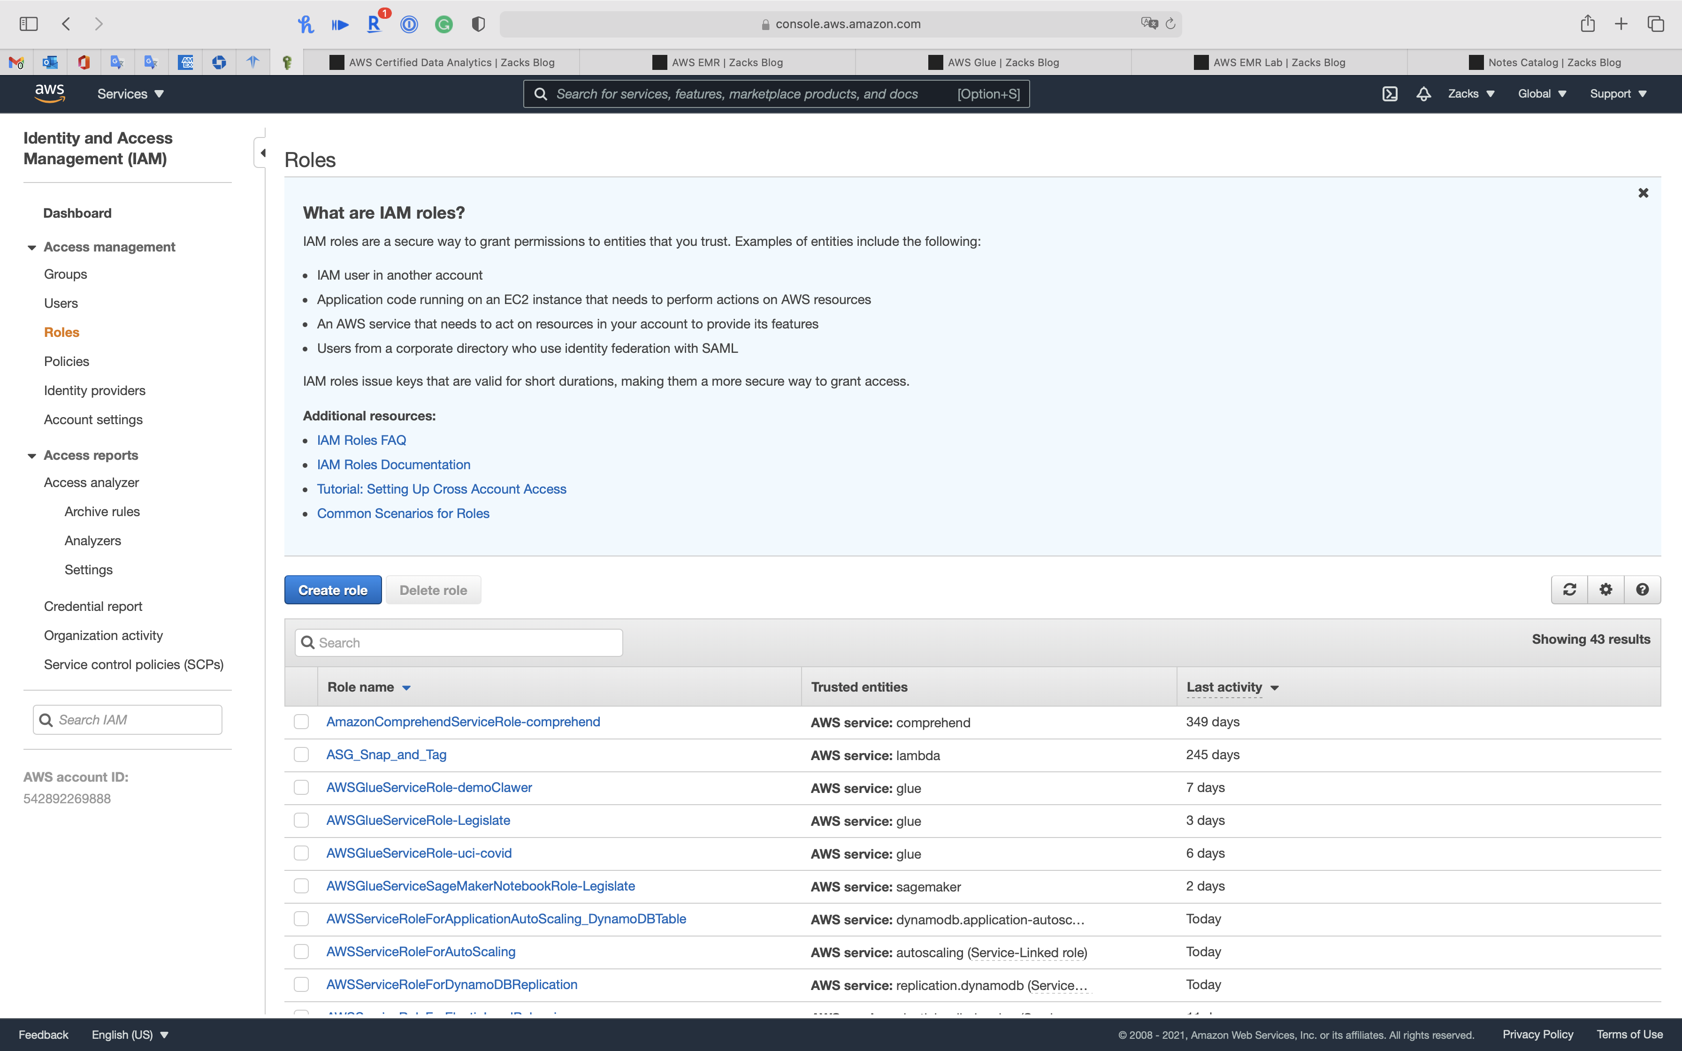Click the notifications bell icon
Screen dimensions: 1682x1051
[x=1423, y=94]
